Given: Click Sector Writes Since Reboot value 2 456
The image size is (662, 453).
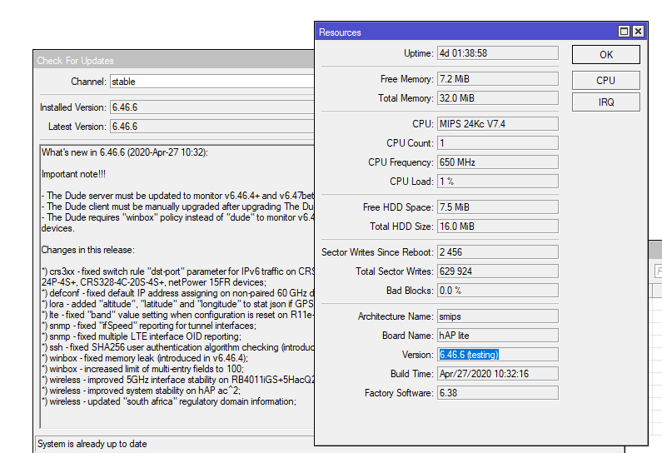Looking at the screenshot, I should pyautogui.click(x=498, y=252).
